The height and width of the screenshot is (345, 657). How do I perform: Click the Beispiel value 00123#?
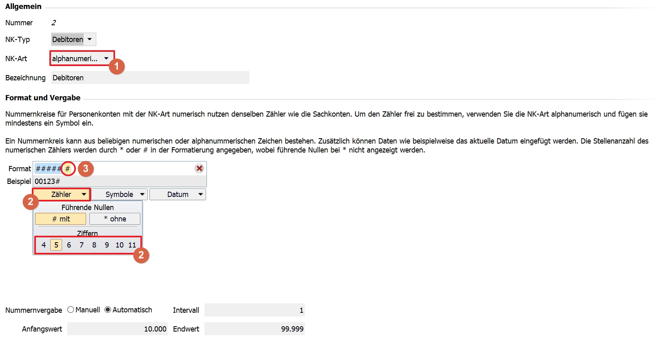[x=47, y=181]
